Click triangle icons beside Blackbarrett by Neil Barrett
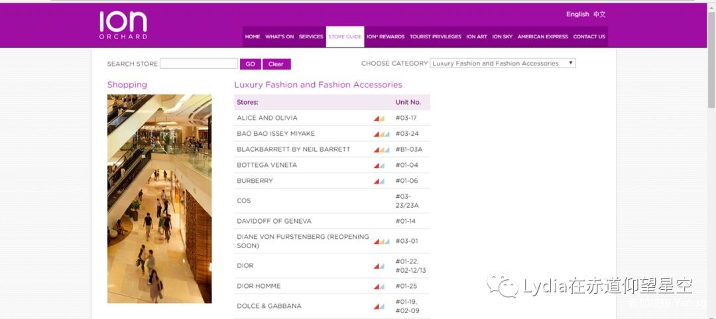The width and height of the screenshot is (716, 319). click(381, 150)
